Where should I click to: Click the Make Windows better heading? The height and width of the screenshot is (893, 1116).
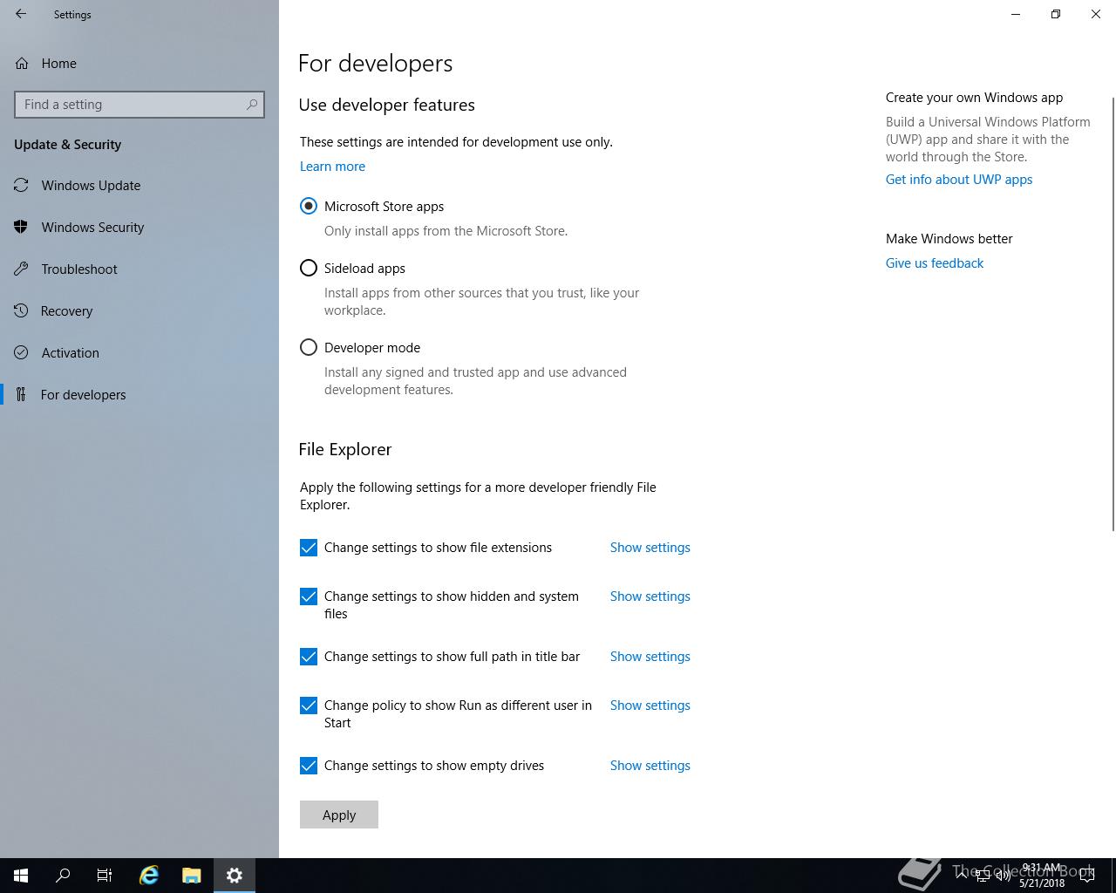[949, 239]
